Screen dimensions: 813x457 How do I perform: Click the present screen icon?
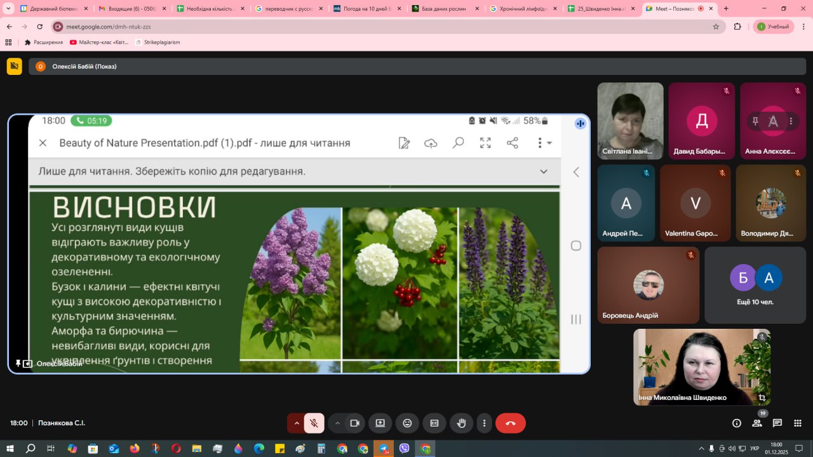coord(380,423)
